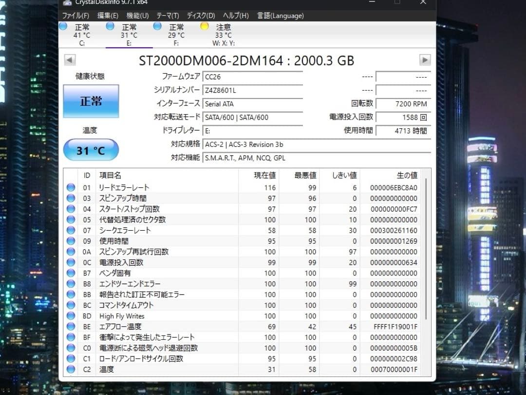This screenshot has height=395, width=526.
Task: Open the テーマ(T) menu
Action: [x=168, y=16]
